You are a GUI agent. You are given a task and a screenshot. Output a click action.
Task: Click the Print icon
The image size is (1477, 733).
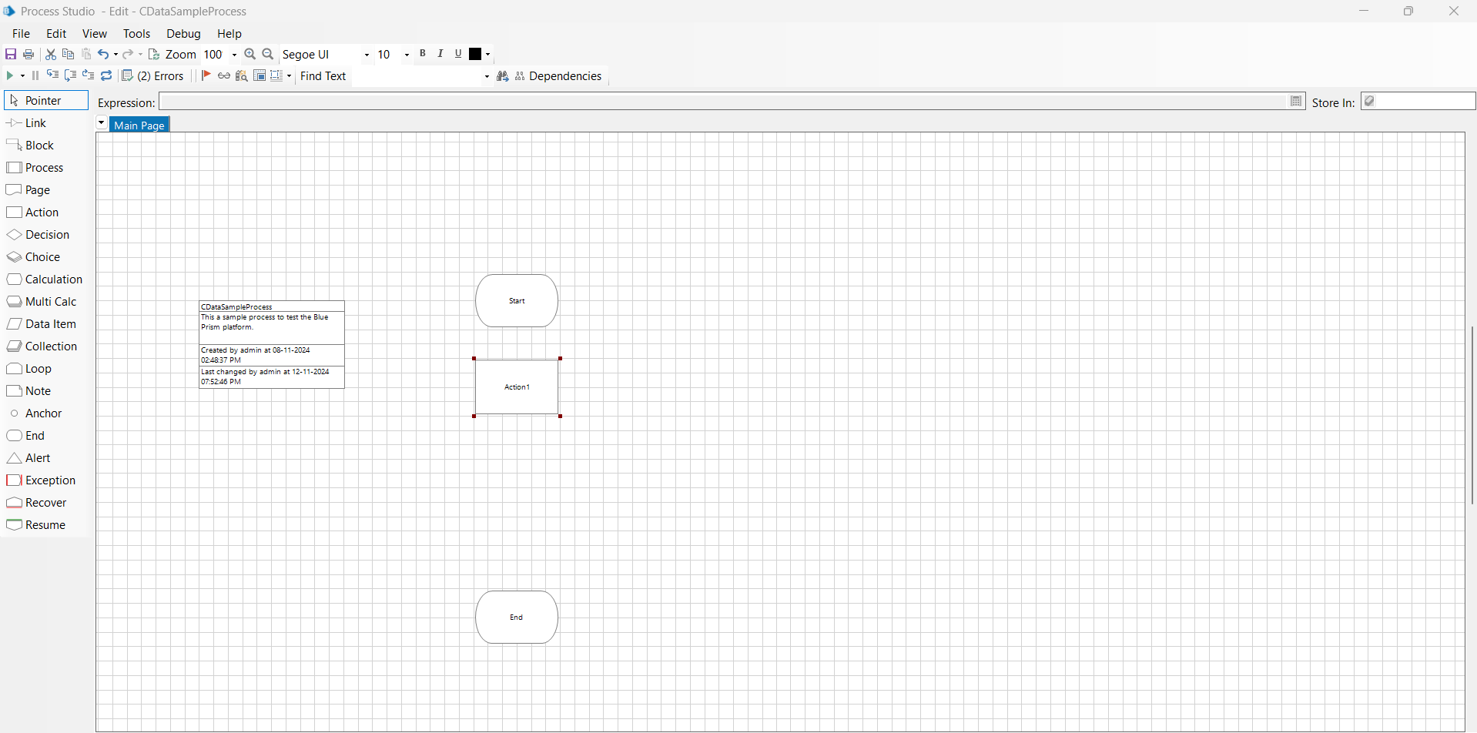(28, 54)
